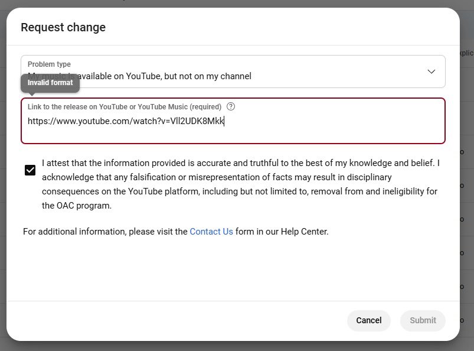Uncheck the attestation checkbox
Image resolution: width=474 pixels, height=351 pixels.
[x=30, y=170]
